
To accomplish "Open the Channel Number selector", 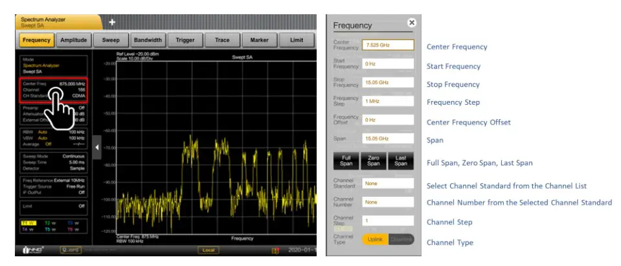I will click(x=388, y=202).
